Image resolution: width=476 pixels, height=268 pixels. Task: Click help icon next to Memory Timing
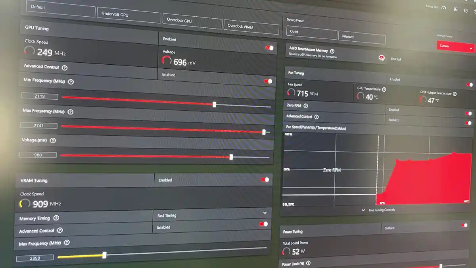tap(56, 218)
